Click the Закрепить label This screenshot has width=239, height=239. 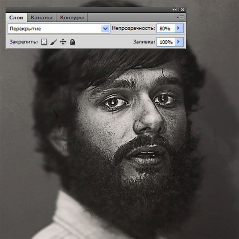point(24,42)
